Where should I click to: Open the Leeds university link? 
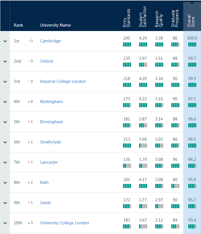(46, 203)
